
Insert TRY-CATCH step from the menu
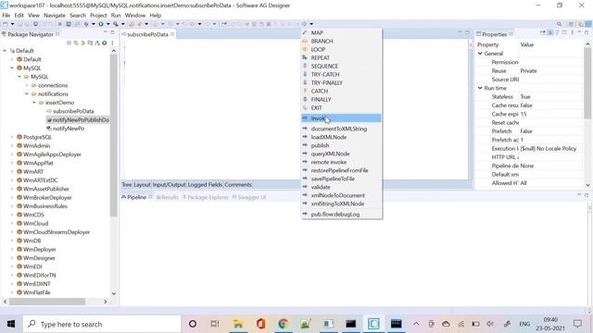[x=342, y=74]
